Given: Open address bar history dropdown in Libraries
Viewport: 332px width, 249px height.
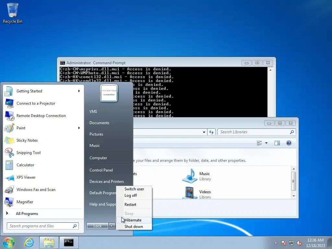Looking at the screenshot, I should click(x=204, y=132).
